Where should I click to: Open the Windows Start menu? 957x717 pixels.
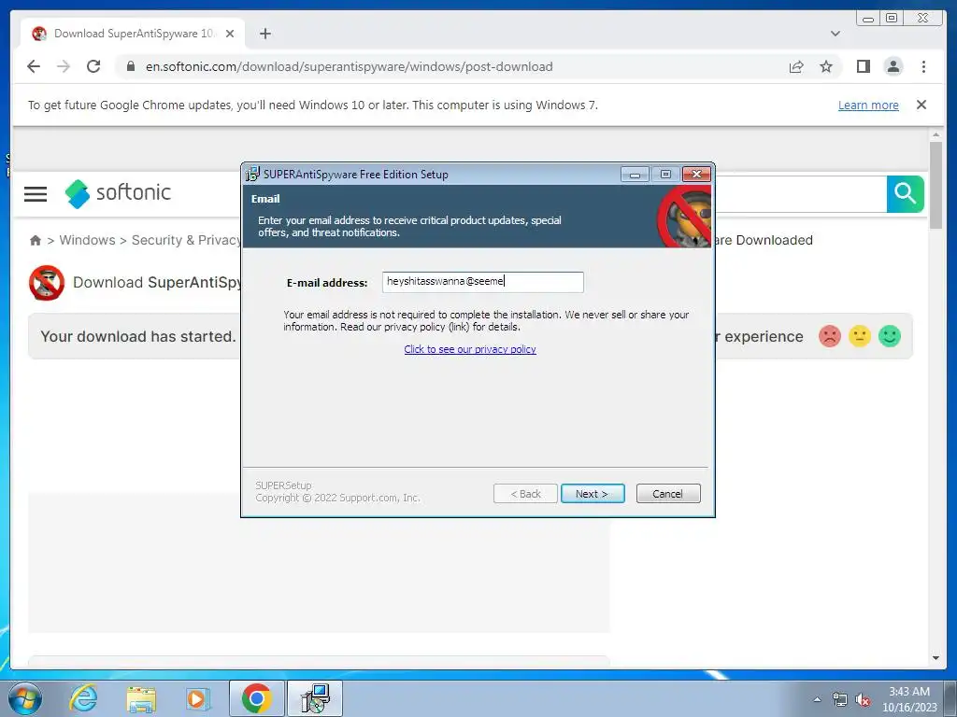point(25,698)
